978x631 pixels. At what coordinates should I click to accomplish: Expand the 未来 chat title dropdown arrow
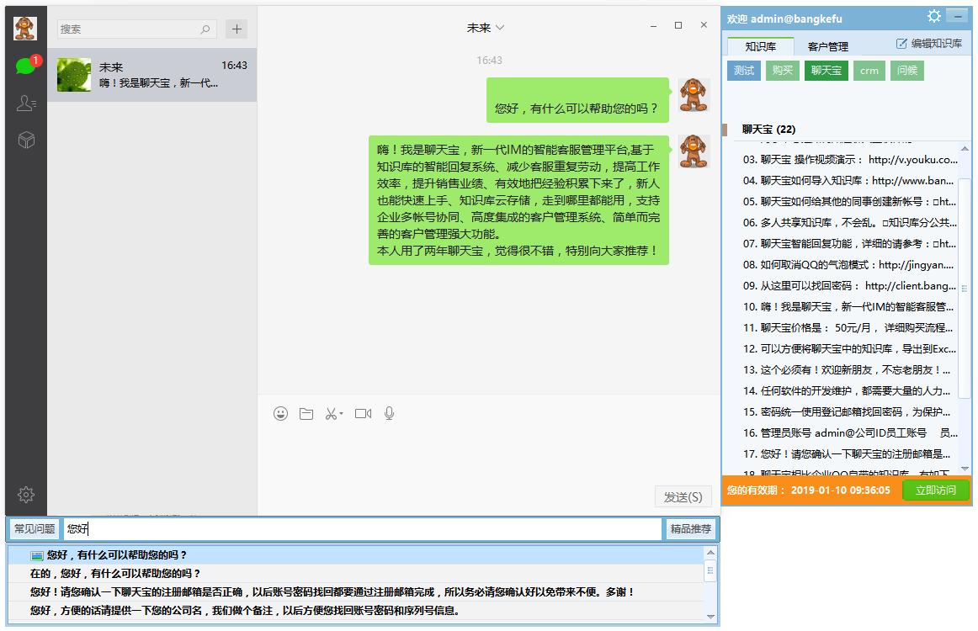coord(500,28)
